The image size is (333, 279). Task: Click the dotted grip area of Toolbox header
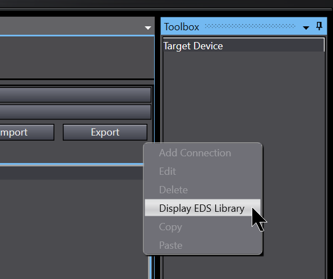click(x=250, y=26)
